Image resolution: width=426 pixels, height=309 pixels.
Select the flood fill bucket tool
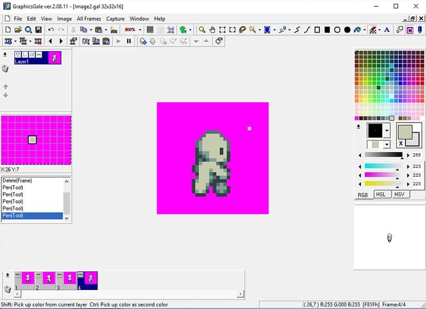[357, 30]
